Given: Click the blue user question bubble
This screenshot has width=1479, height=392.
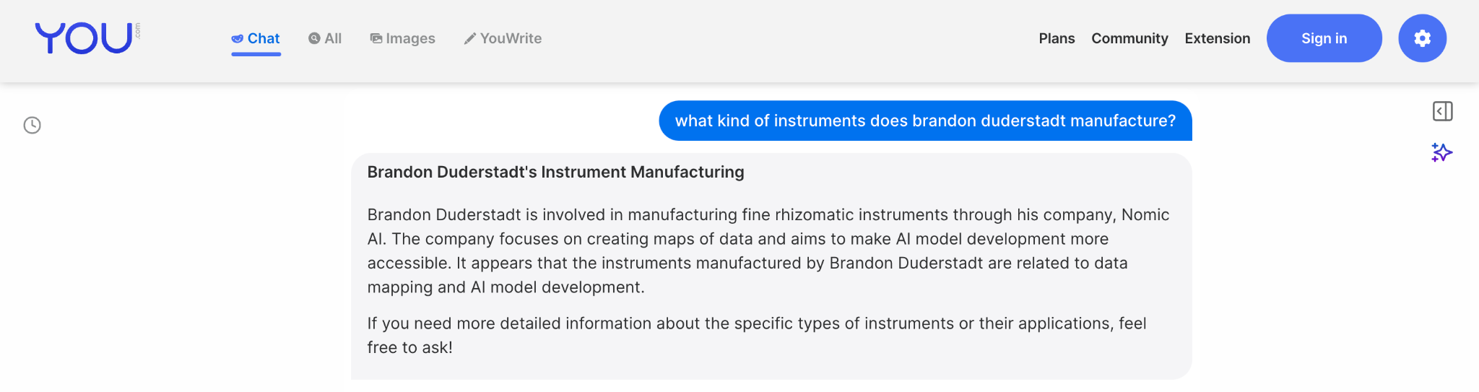Looking at the screenshot, I should tap(924, 121).
